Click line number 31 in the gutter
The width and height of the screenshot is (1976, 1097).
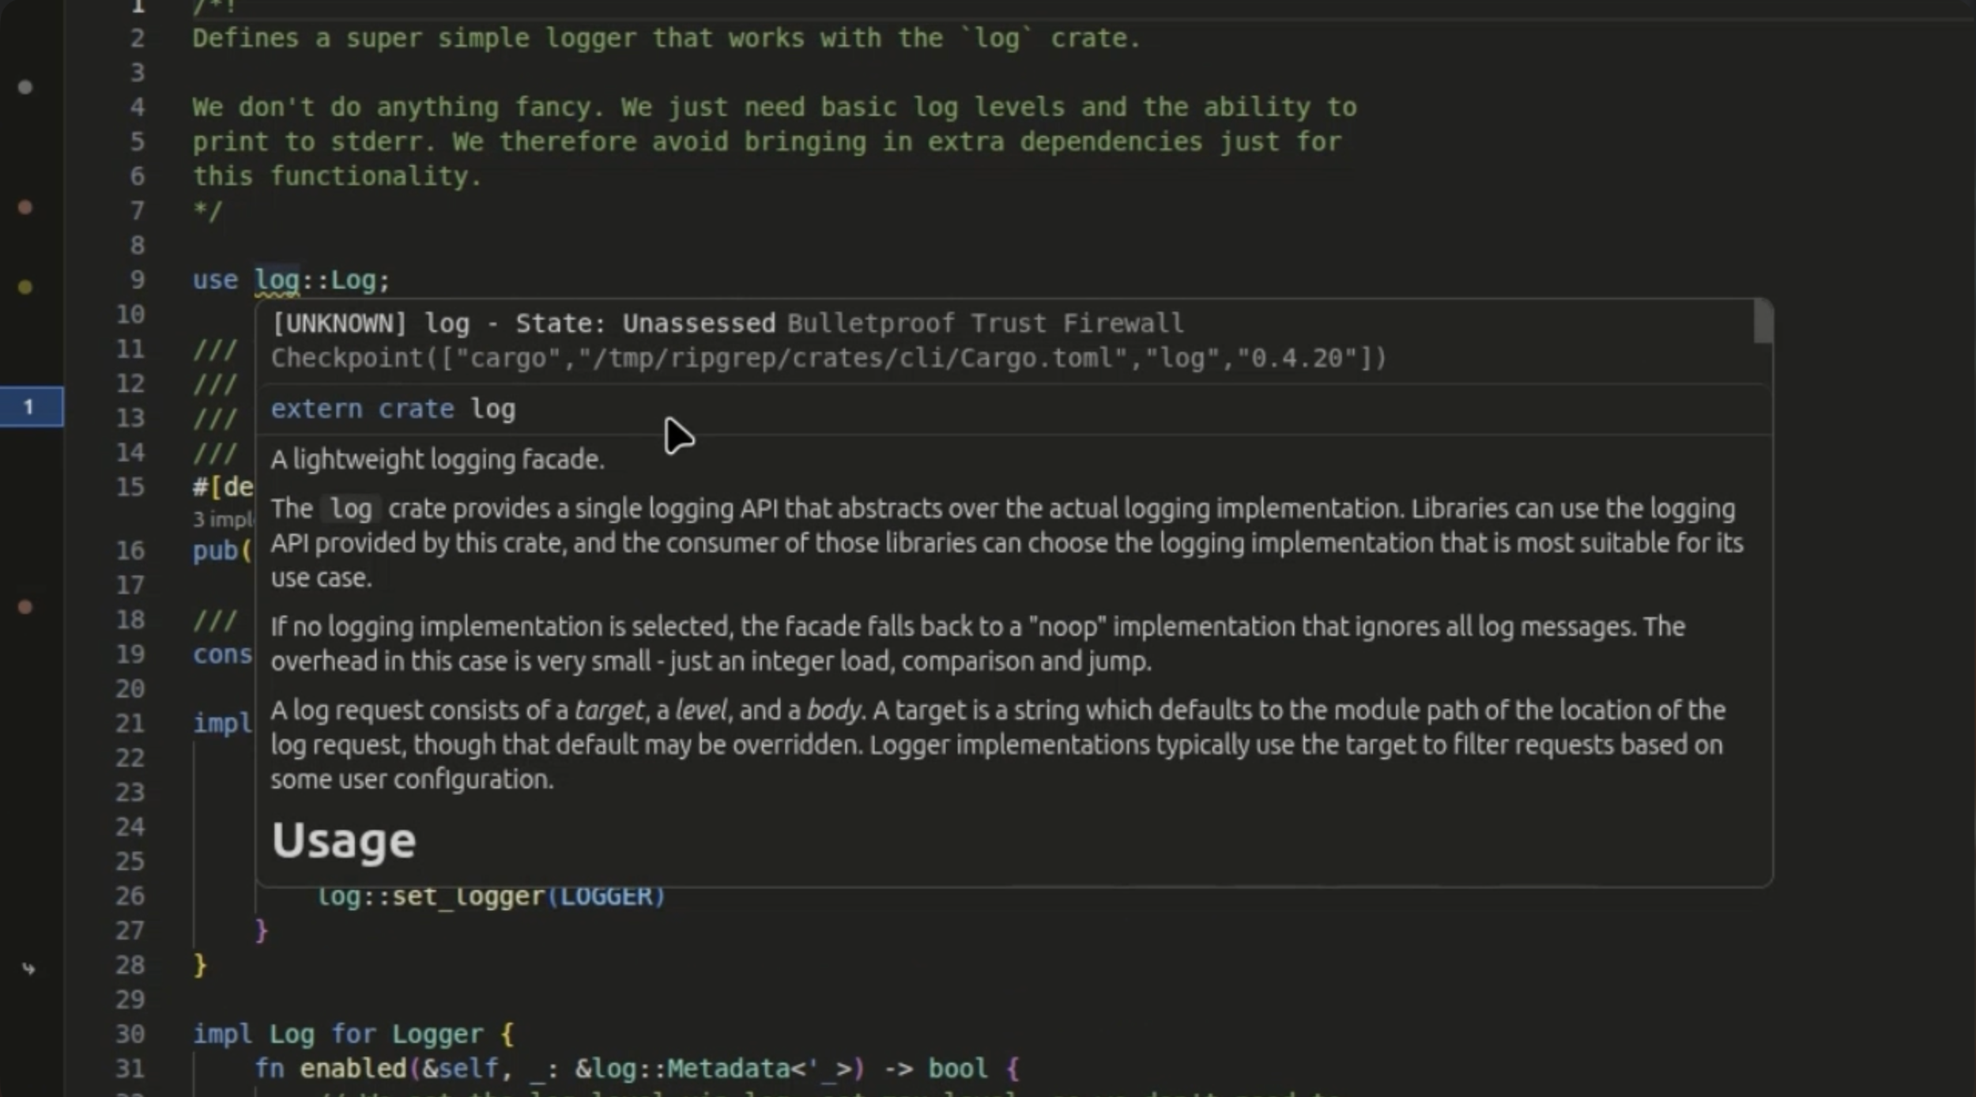[130, 1069]
